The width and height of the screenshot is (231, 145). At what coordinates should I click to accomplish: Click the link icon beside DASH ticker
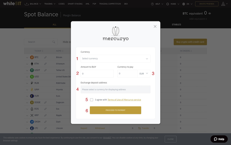tap(45, 122)
